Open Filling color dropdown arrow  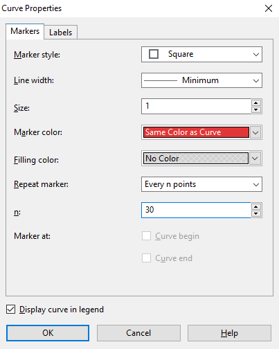pos(255,159)
